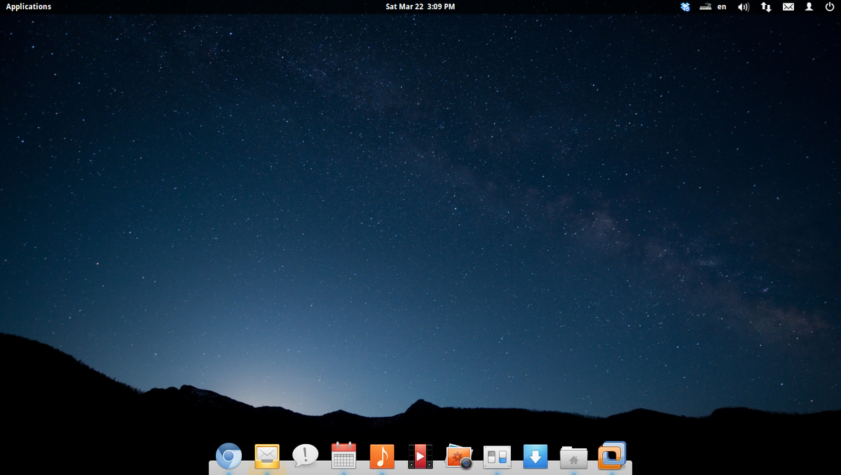841x475 pixels.
Task: Open the power session menu
Action: 830,6
